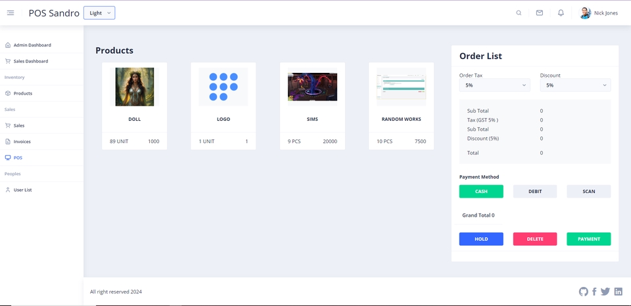Viewport: 631px width, 306px height.
Task: Open User List in the sidebar
Action: (22, 190)
